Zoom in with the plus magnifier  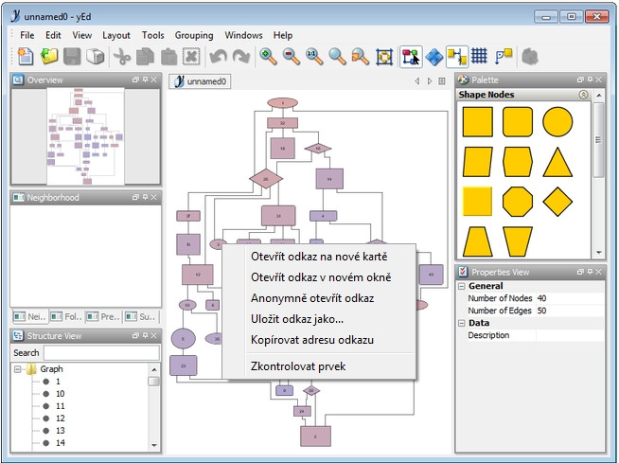(x=268, y=57)
